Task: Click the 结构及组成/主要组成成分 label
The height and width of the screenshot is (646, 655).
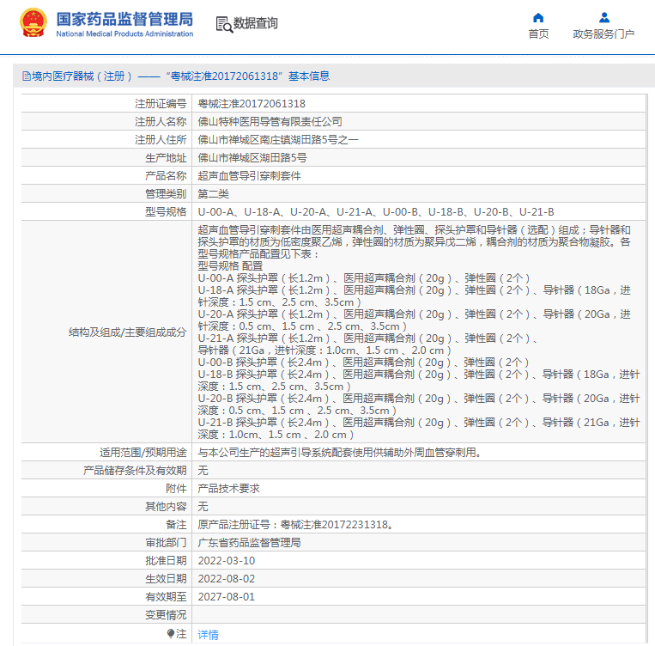Action: 127,332
